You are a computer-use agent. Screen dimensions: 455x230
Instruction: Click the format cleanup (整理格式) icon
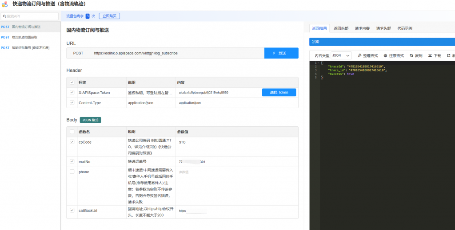pyautogui.click(x=359, y=55)
